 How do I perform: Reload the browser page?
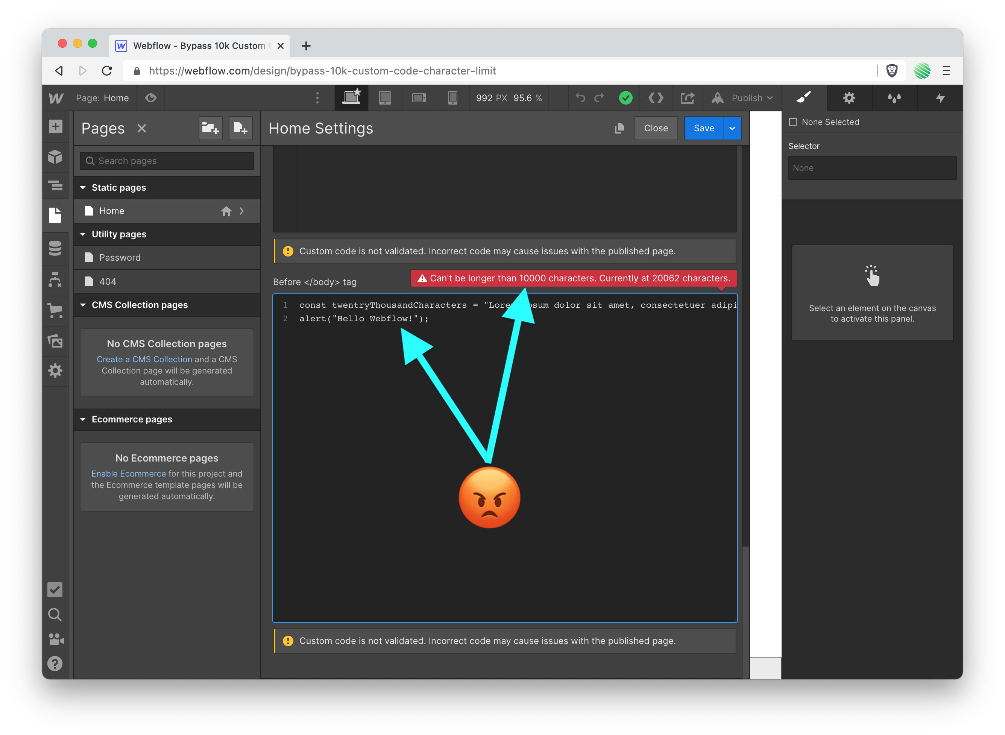[x=107, y=70]
